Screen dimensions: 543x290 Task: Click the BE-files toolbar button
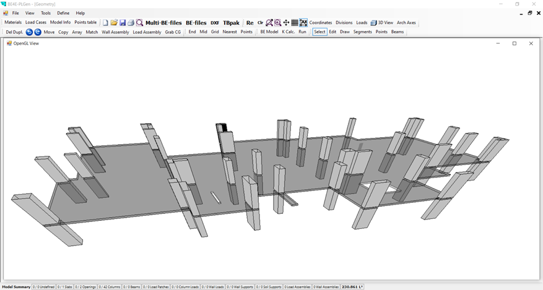pyautogui.click(x=196, y=23)
